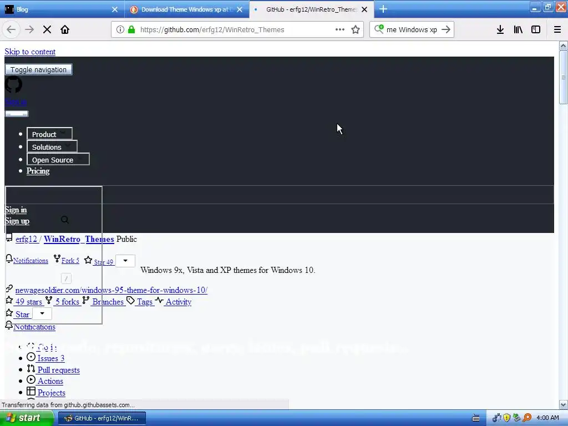Open the Tags link
This screenshot has width=568, height=426.
(x=145, y=302)
